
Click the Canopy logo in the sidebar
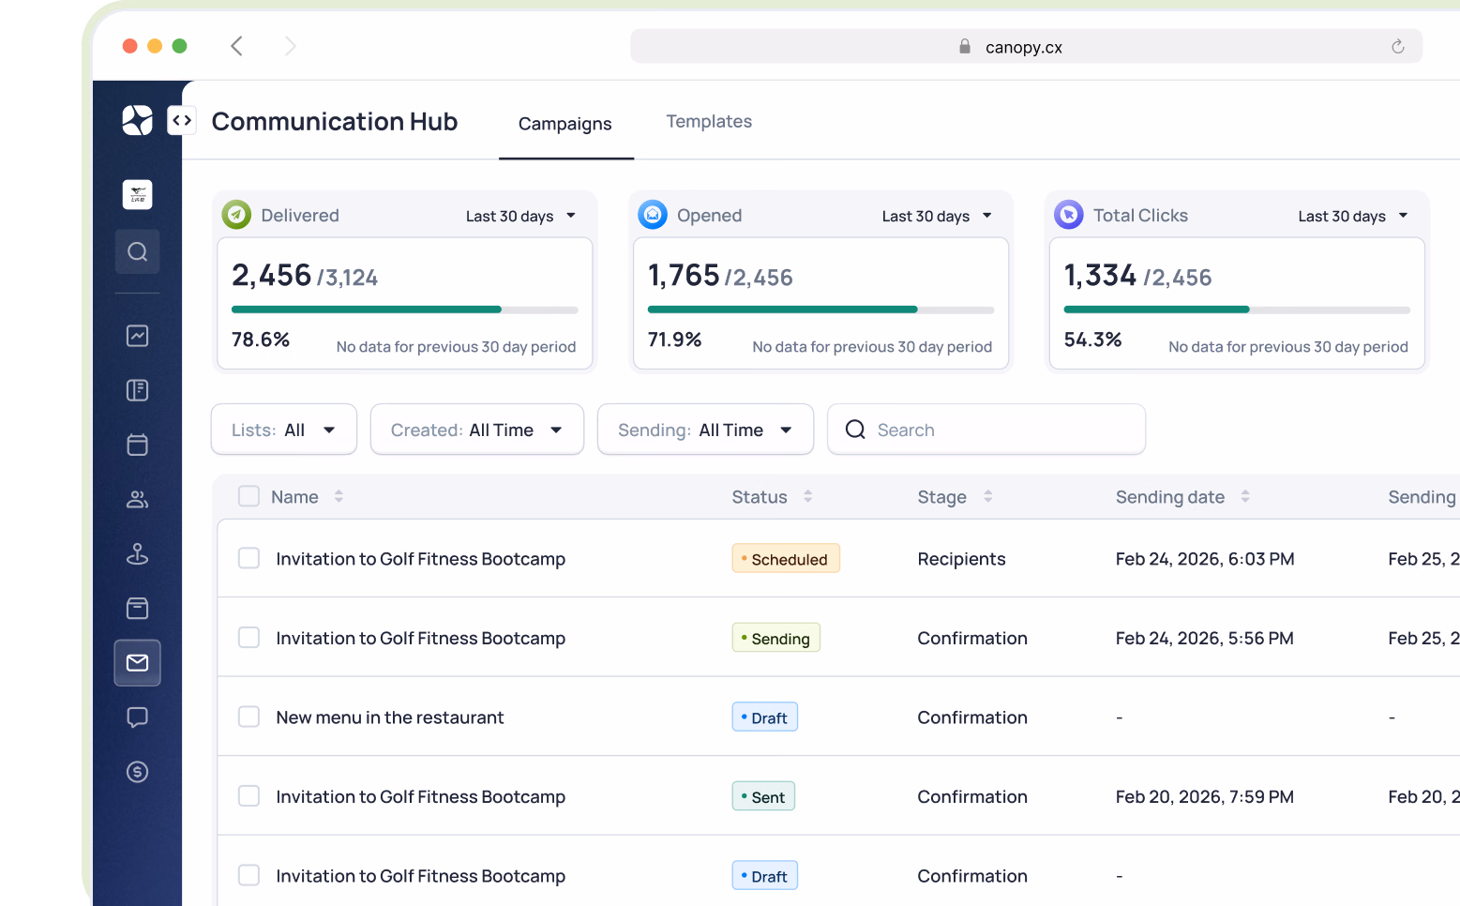tap(137, 120)
